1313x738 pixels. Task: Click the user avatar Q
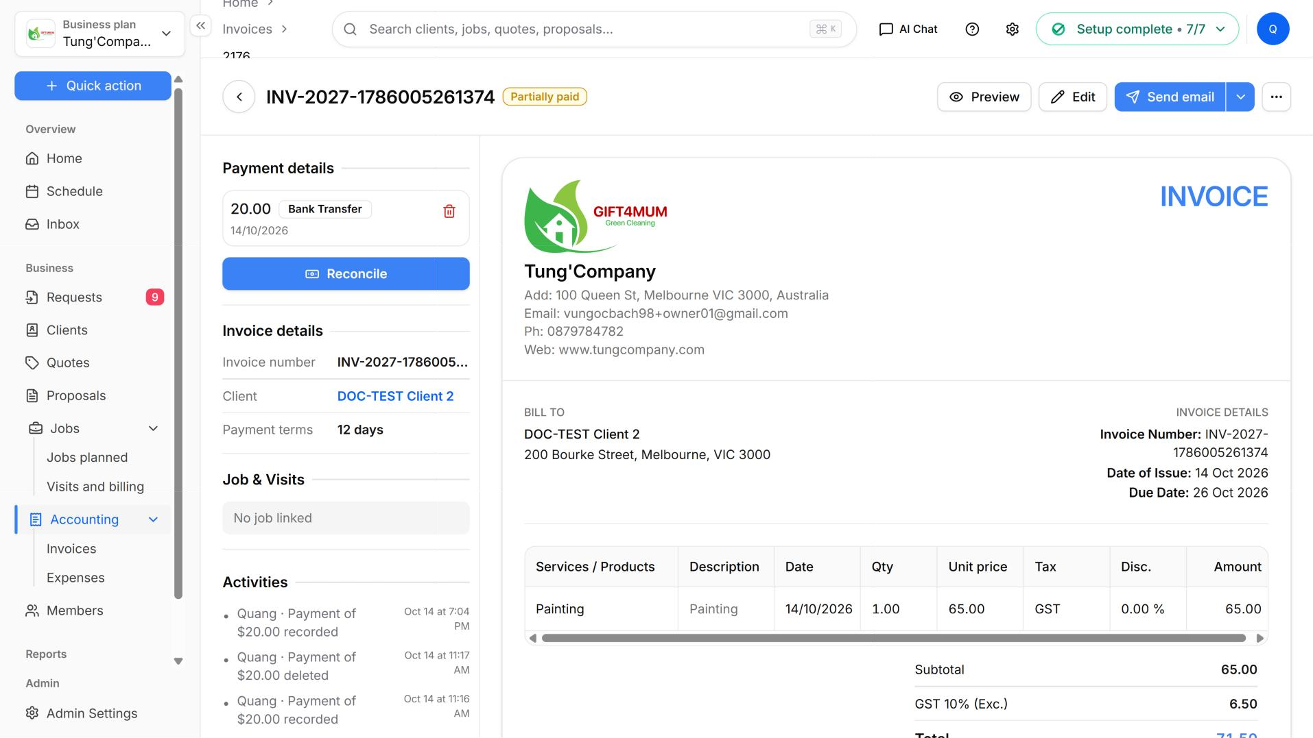(1273, 29)
